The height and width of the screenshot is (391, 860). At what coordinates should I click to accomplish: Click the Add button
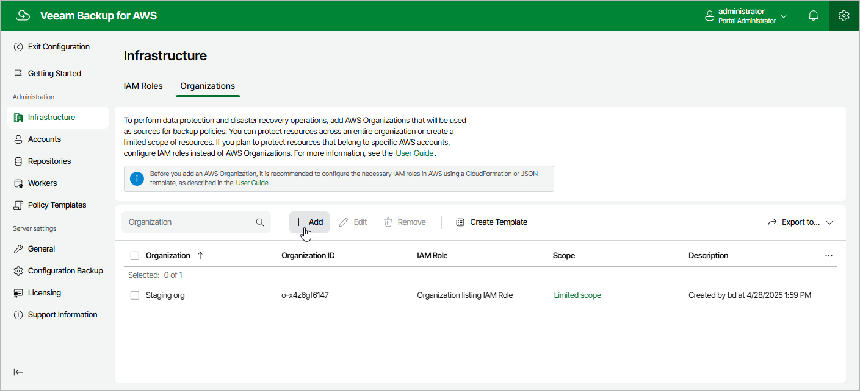point(309,222)
